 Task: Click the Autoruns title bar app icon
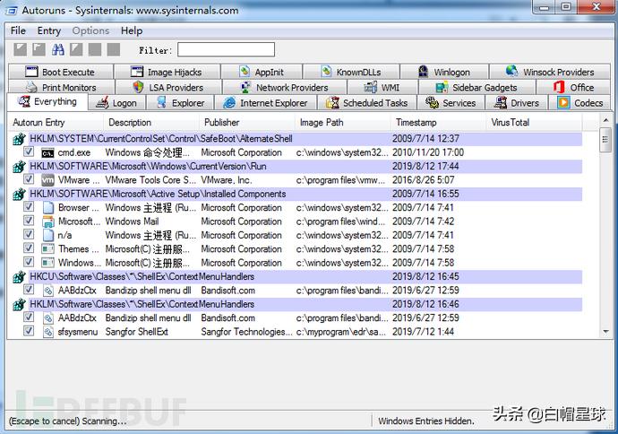coord(12,11)
